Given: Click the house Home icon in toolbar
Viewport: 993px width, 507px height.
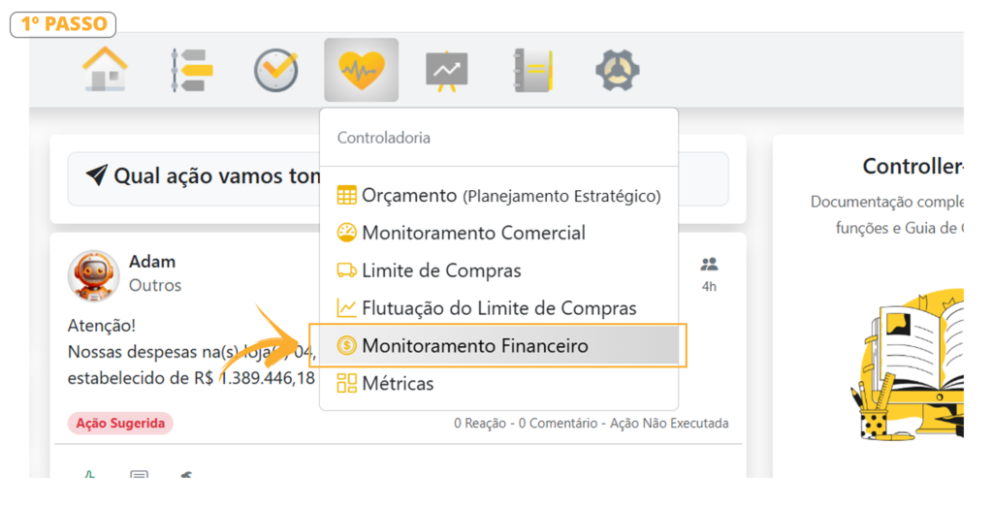Looking at the screenshot, I should [106, 70].
